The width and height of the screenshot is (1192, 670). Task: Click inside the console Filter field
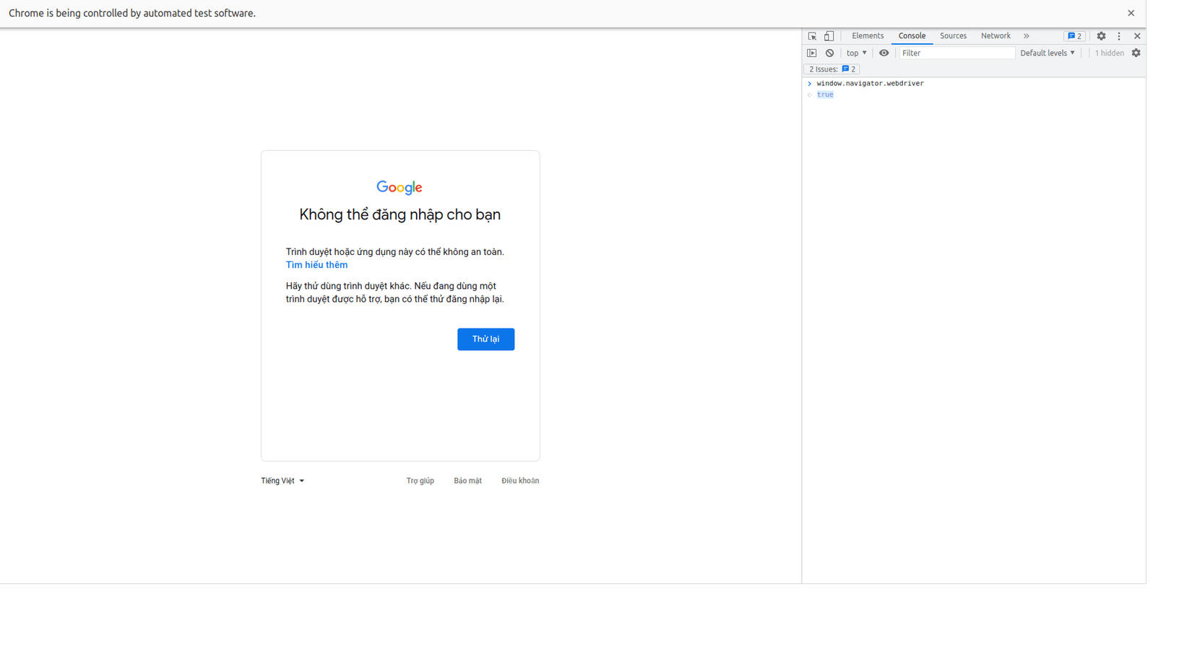click(954, 53)
